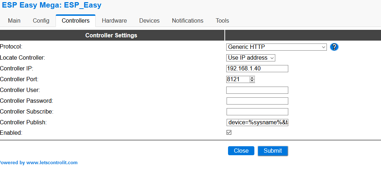The image size is (381, 180).
Task: Select the Controllers tab
Action: point(75,21)
